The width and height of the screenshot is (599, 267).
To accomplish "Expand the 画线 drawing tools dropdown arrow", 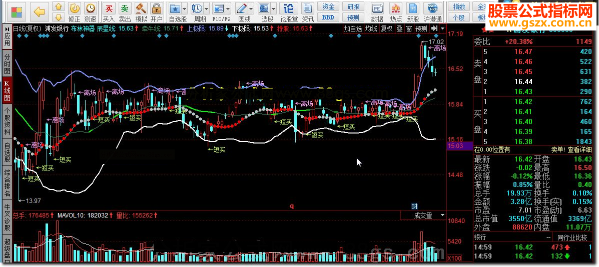I will (251, 9).
